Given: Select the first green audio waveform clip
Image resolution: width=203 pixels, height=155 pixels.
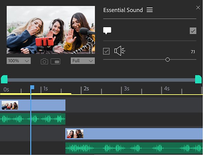Looking at the screenshot, I should (33, 119).
